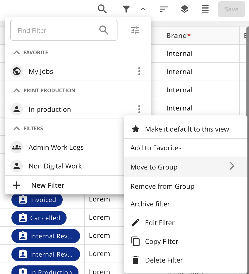Click the Lorem cell beside Cancelled
Screen dimensions: 249x274
point(104,217)
